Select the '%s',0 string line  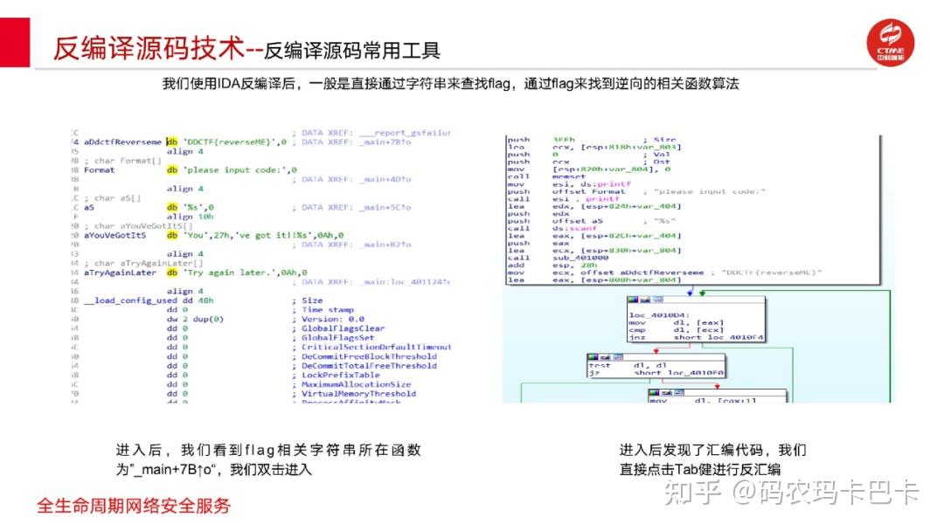[198, 208]
